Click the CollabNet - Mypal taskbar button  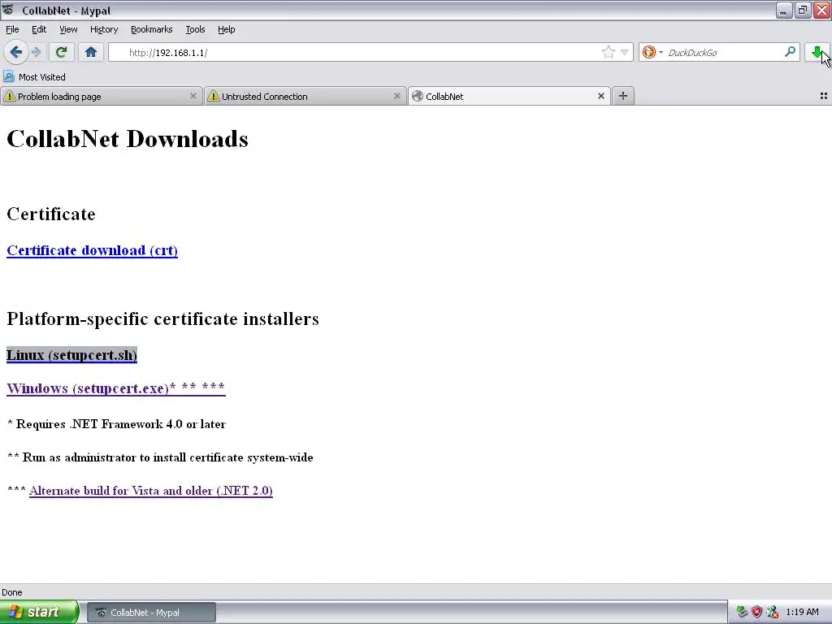coord(151,613)
